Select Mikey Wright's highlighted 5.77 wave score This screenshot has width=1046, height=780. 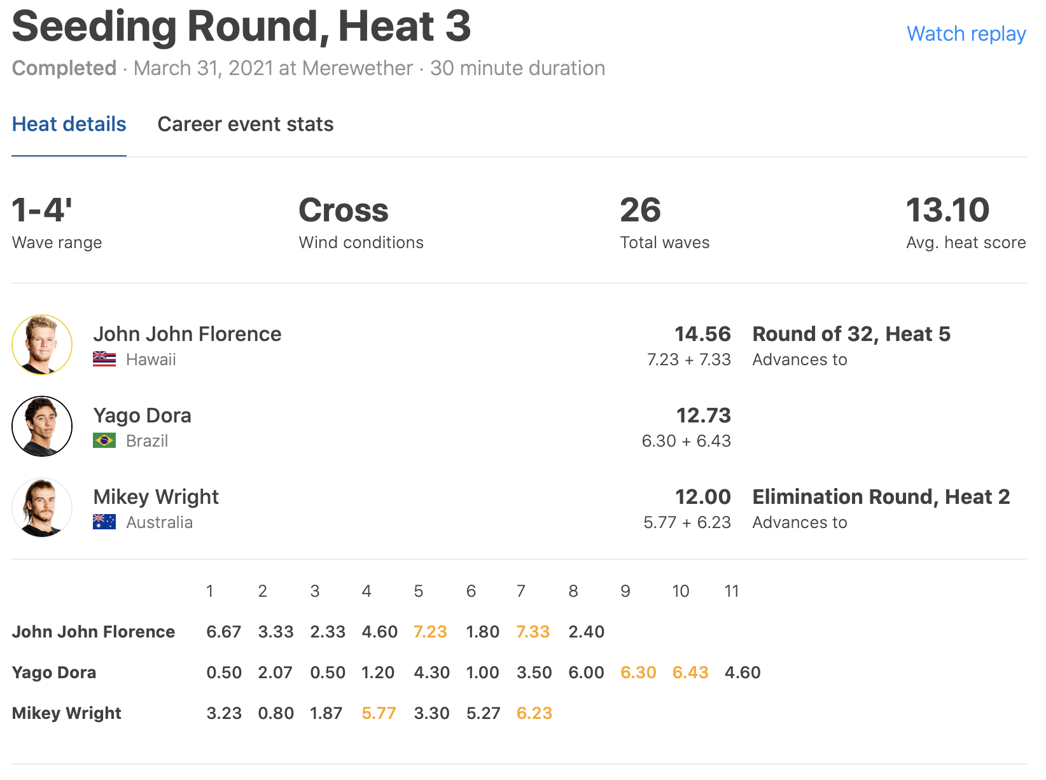coord(379,713)
